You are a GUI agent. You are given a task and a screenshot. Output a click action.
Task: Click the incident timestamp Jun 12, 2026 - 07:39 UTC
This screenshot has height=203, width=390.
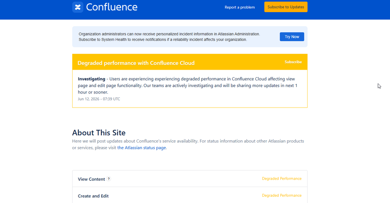(99, 99)
